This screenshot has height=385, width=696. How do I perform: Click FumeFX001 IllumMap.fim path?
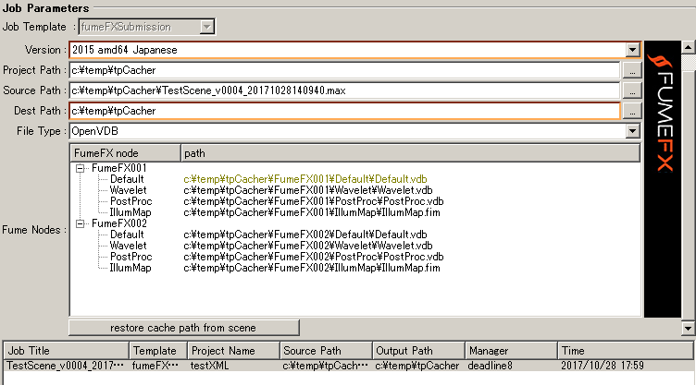312,212
